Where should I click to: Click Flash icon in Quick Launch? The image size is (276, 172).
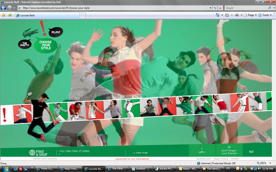click(x=21, y=169)
